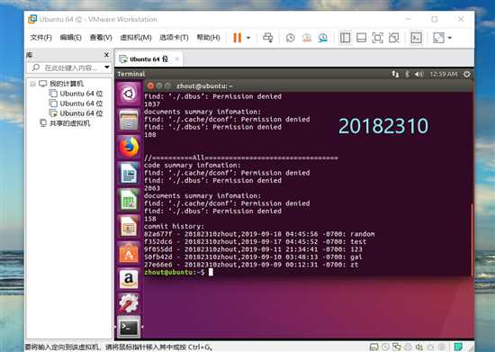The width and height of the screenshot is (495, 352).
Task: Click the printer device status icon
Action: pyautogui.click(x=408, y=347)
